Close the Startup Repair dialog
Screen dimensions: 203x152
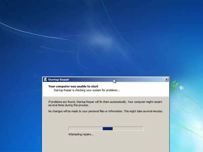click(166, 80)
